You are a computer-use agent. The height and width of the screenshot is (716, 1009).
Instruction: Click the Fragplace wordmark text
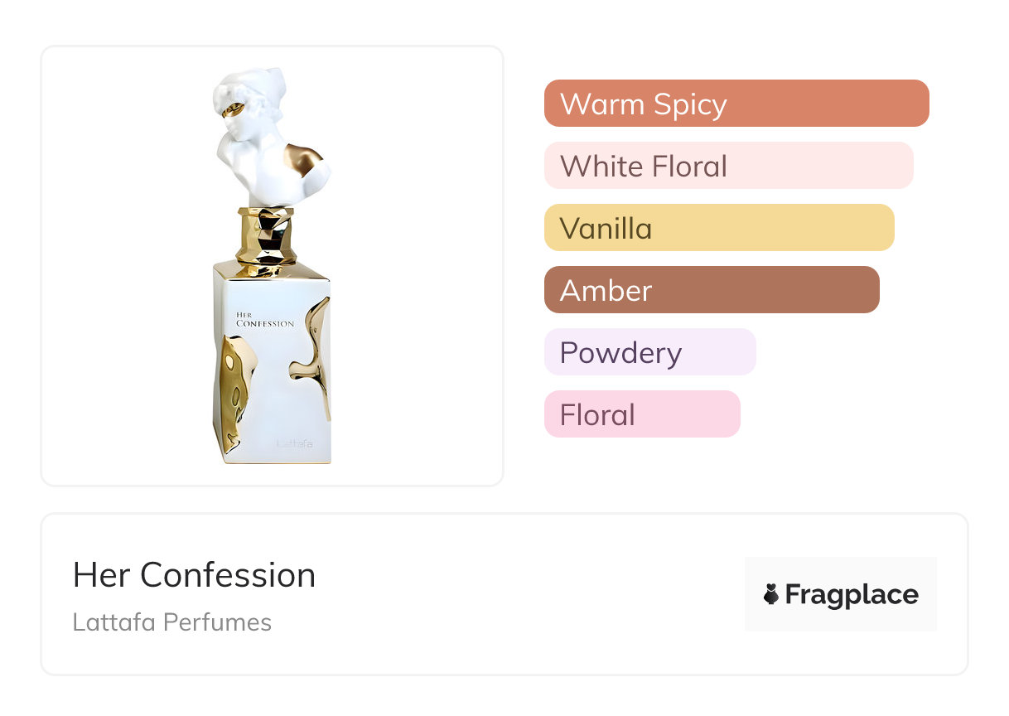click(852, 594)
